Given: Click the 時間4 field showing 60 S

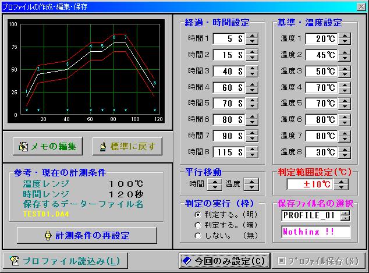Looking at the screenshot, I should coord(229,87).
